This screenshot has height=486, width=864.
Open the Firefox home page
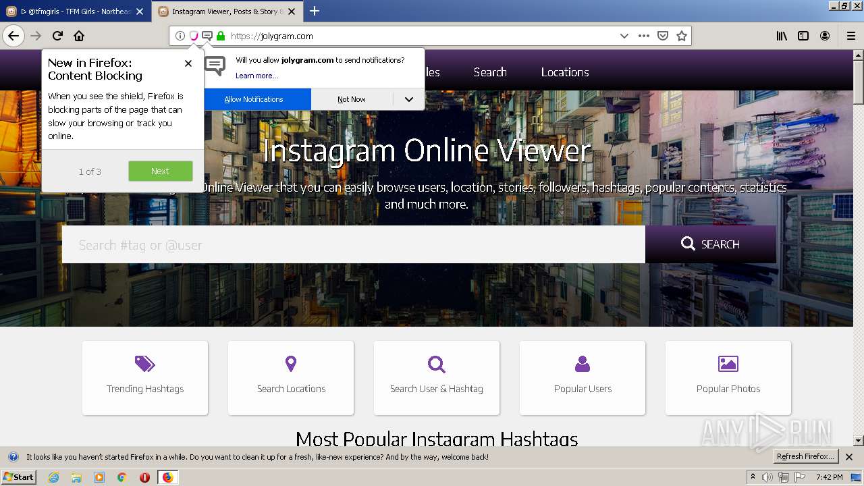[79, 36]
